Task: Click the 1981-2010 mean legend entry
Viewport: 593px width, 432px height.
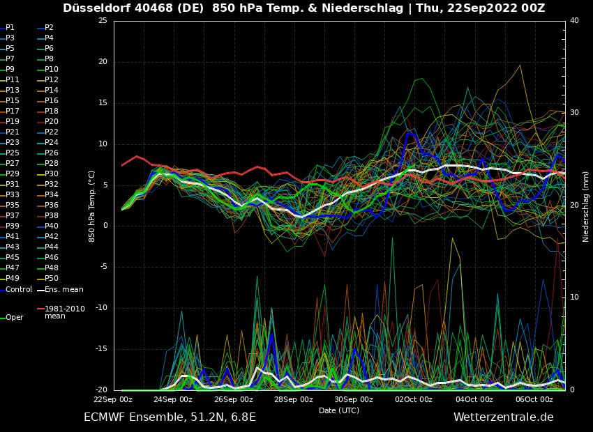Action: [x=64, y=312]
